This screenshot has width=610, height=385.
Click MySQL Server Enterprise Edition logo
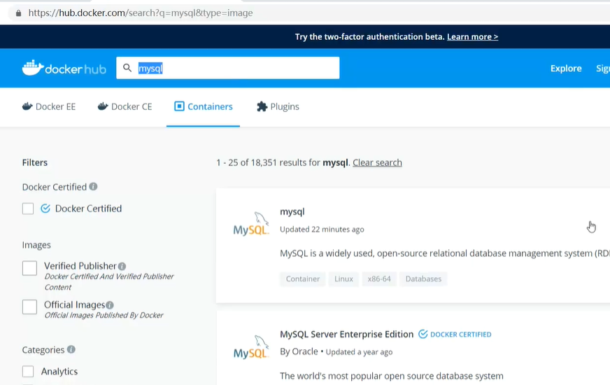pos(251,347)
